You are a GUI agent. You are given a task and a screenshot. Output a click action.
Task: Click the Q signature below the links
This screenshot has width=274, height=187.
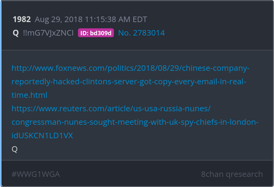[x=14, y=149]
